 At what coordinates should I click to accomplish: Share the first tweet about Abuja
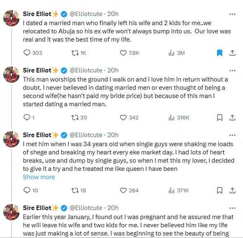[232, 53]
